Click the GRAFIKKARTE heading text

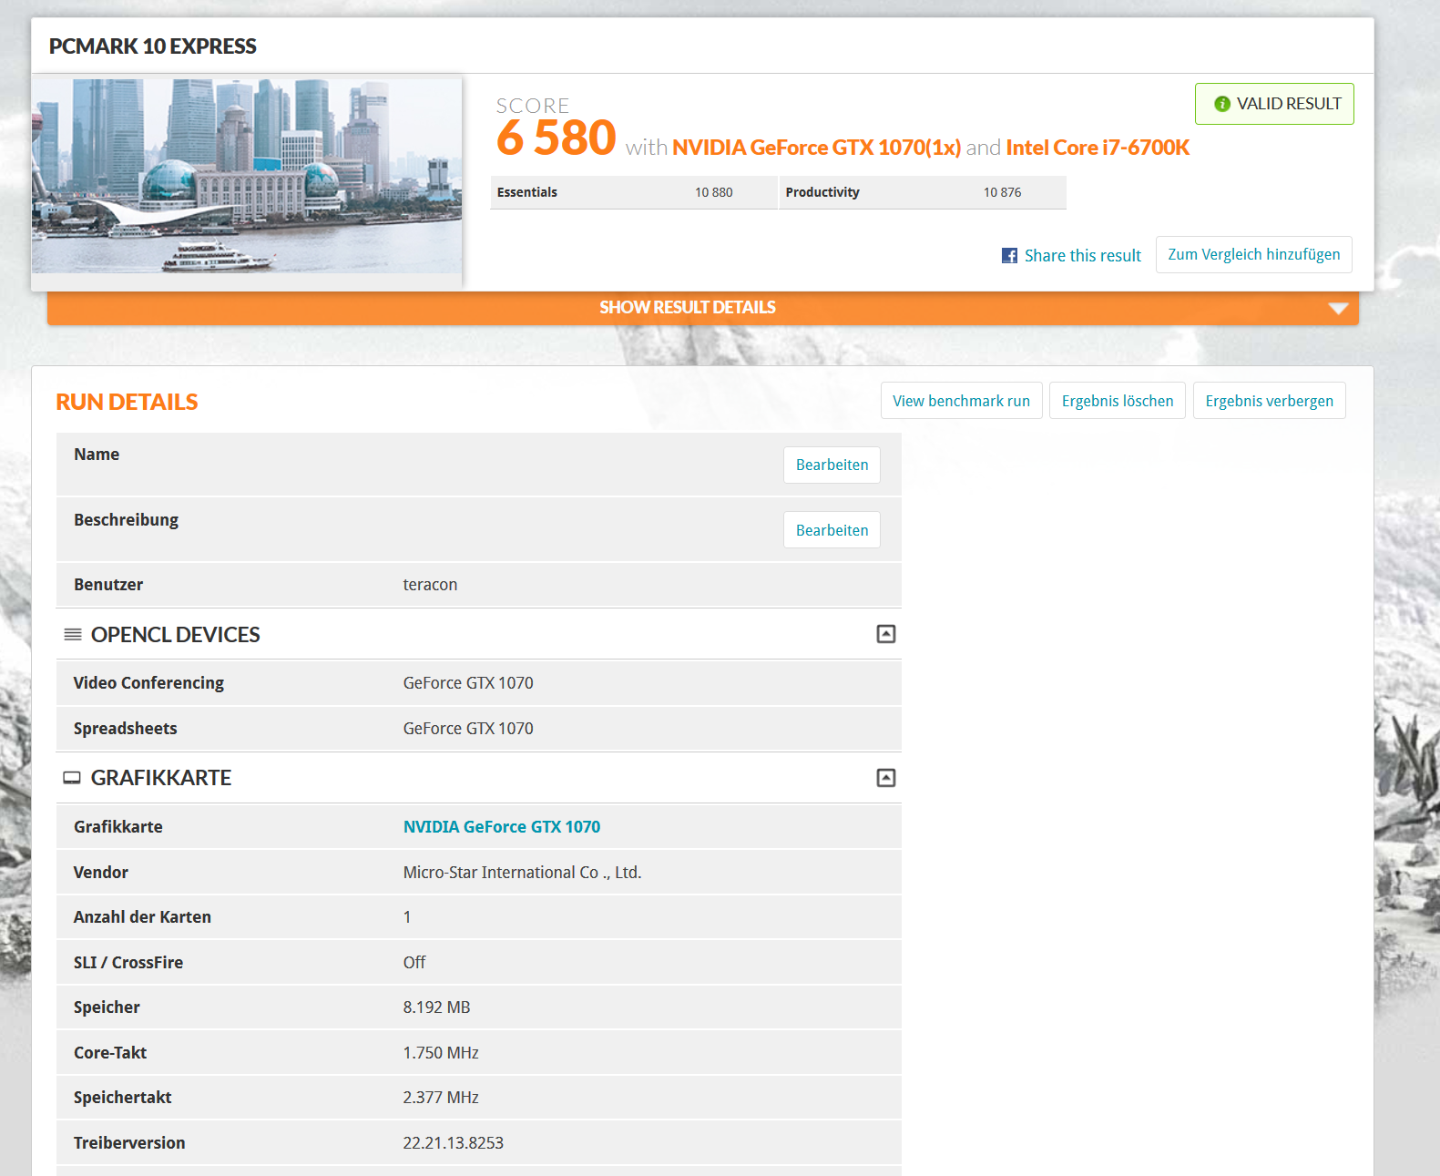click(161, 778)
